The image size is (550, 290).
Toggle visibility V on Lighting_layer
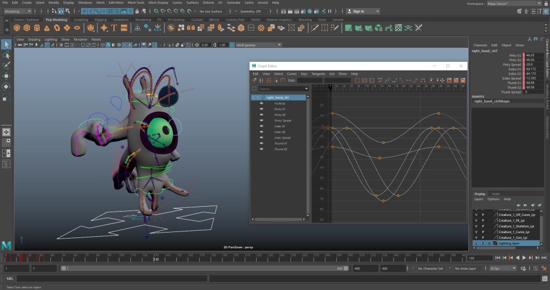(476, 243)
